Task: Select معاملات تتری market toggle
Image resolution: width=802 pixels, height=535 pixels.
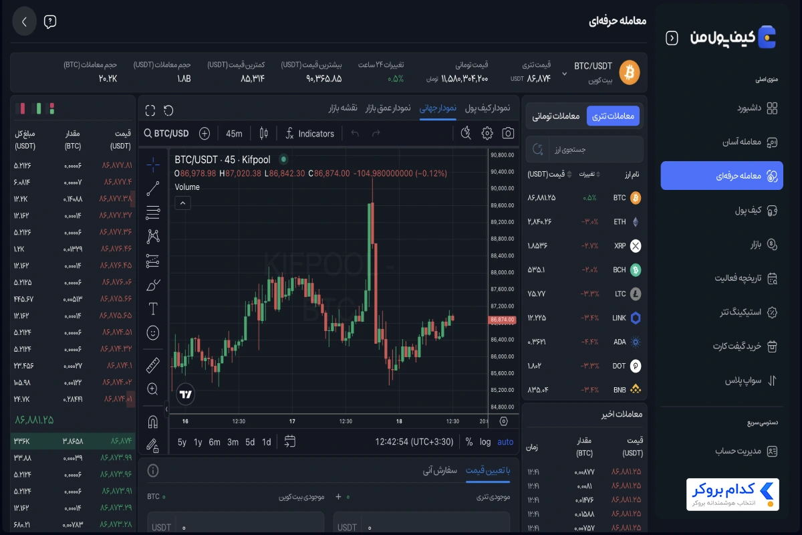Action: 614,116
